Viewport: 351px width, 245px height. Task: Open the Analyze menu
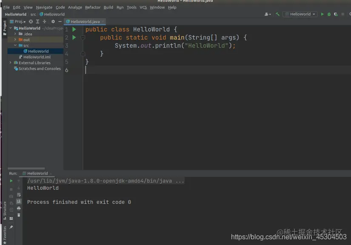pos(75,7)
